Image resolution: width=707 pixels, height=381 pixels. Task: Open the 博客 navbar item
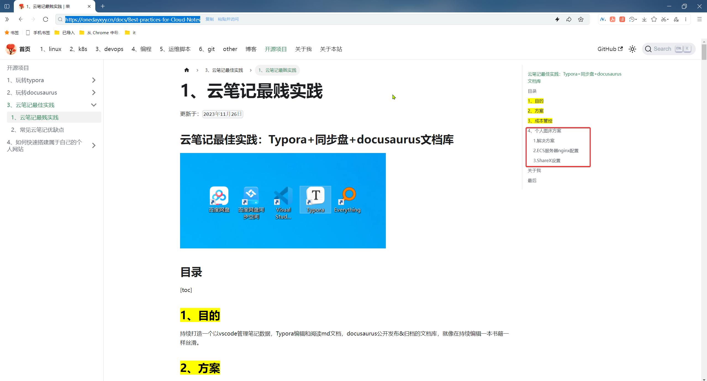coord(251,49)
